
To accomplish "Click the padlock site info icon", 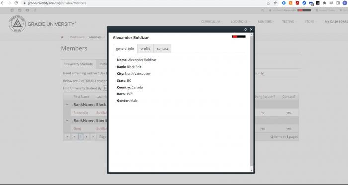I will point(25,3).
